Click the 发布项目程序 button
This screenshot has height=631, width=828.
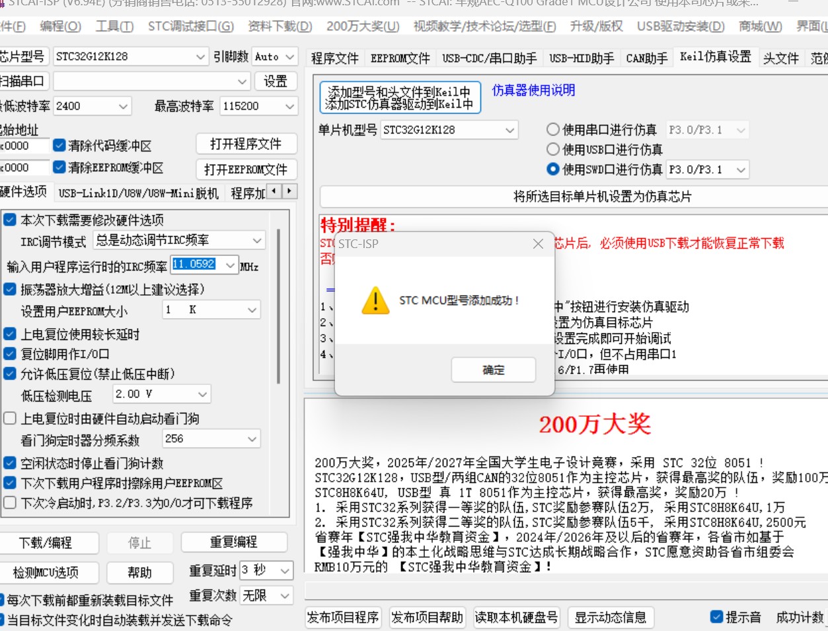[343, 617]
